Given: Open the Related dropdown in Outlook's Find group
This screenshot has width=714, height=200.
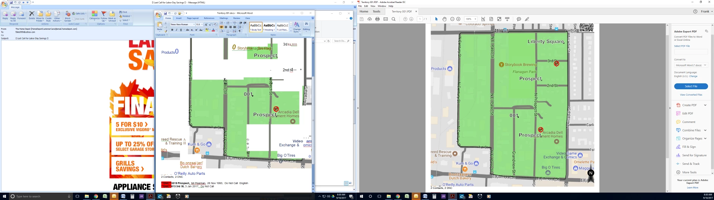Looking at the screenshot, I should pos(125,16).
